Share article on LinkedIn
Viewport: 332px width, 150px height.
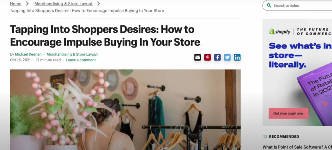[237, 57]
